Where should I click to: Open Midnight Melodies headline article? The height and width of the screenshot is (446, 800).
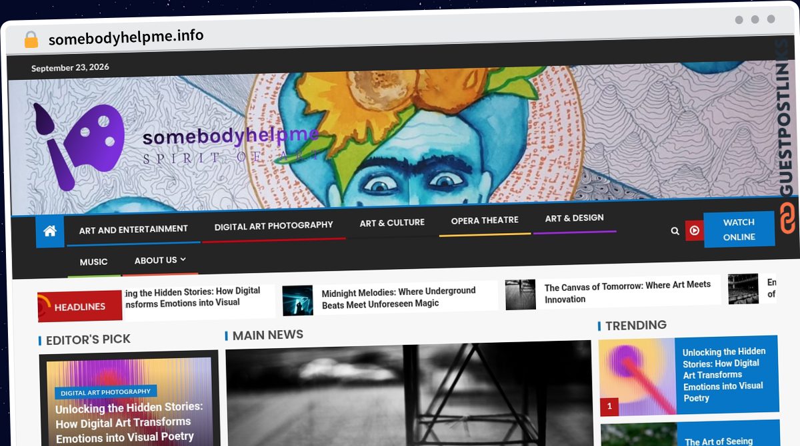(x=399, y=297)
